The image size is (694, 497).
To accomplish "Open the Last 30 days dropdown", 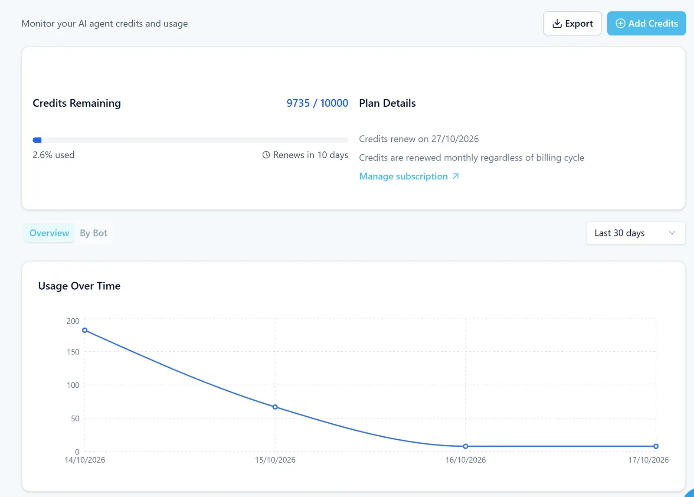I will (635, 233).
